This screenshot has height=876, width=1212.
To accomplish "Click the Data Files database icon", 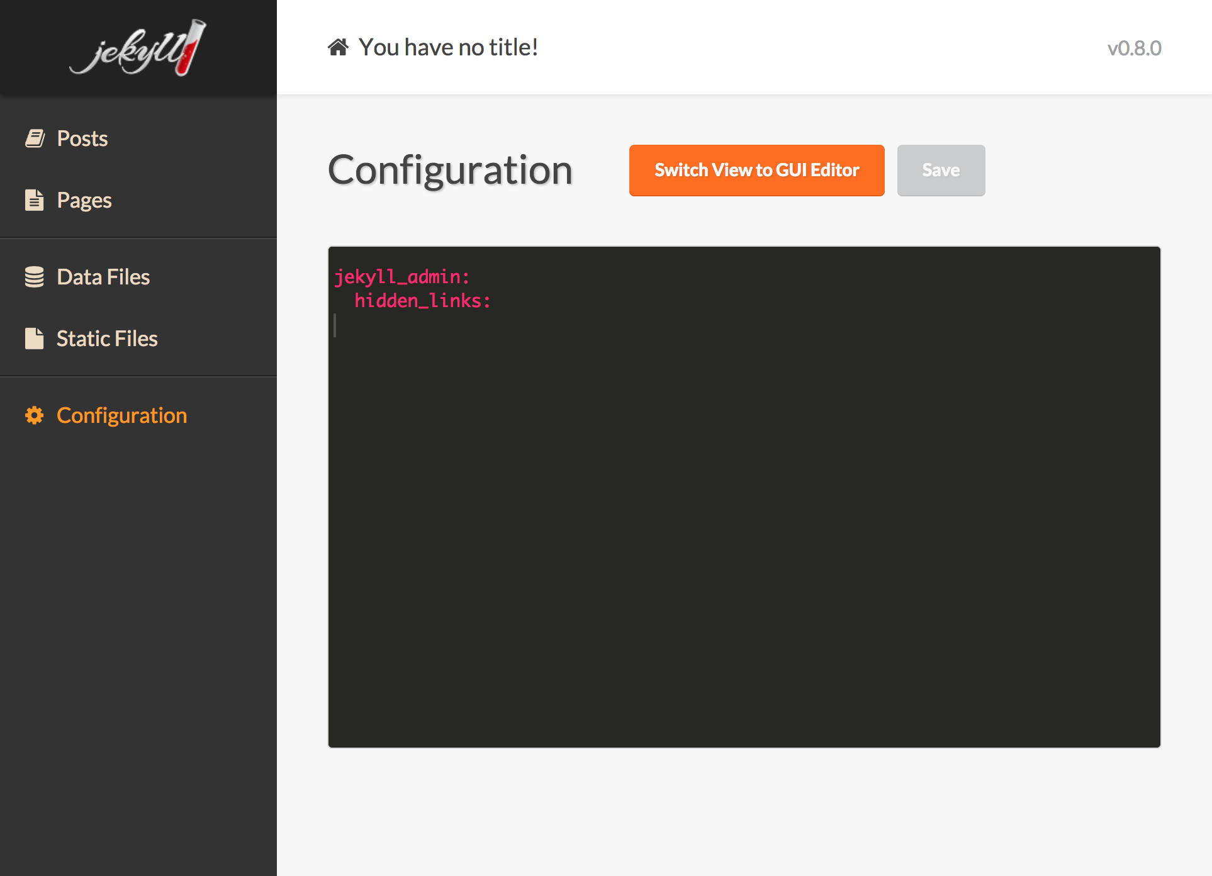I will coord(34,277).
